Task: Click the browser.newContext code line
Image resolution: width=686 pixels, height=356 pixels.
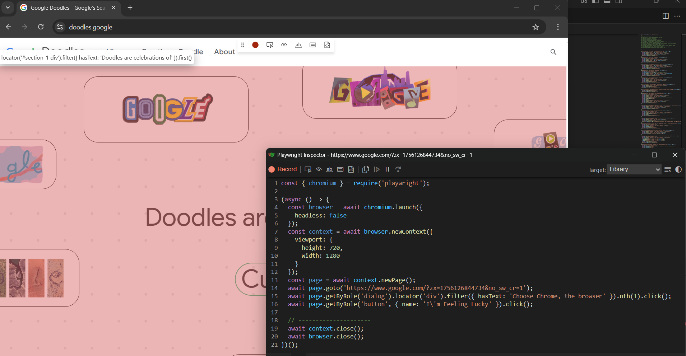Action: point(360,231)
